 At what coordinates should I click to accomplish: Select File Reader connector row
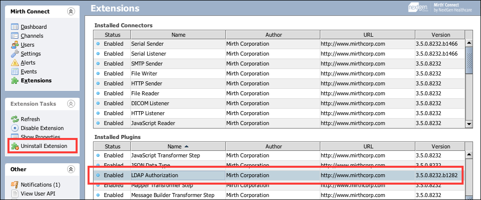click(280, 93)
